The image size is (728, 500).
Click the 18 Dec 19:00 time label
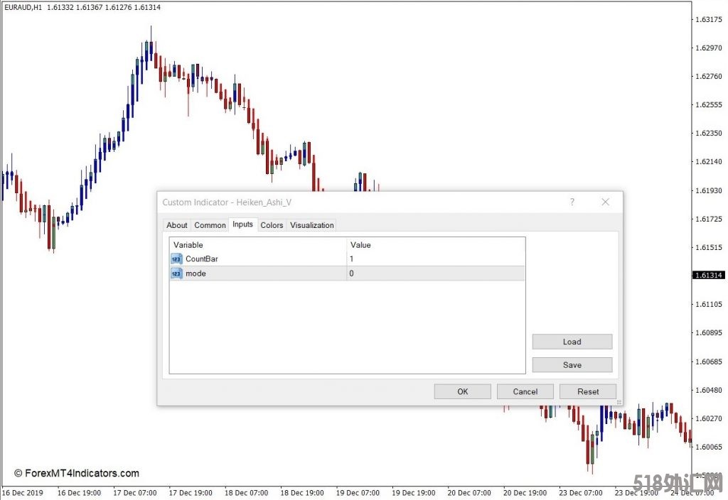(x=301, y=493)
